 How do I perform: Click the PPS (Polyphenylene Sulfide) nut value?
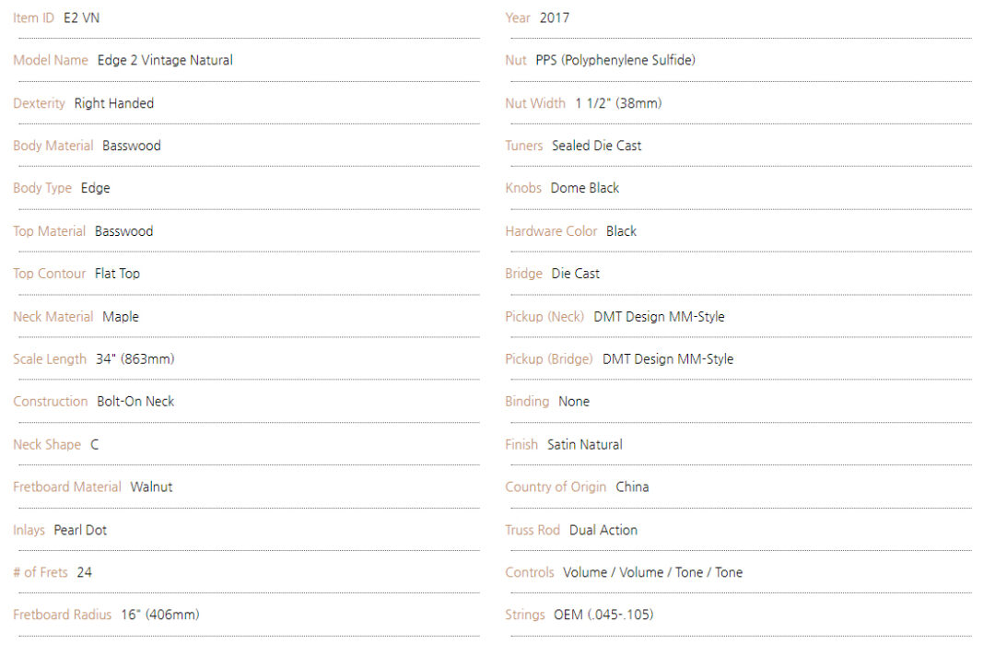click(615, 60)
